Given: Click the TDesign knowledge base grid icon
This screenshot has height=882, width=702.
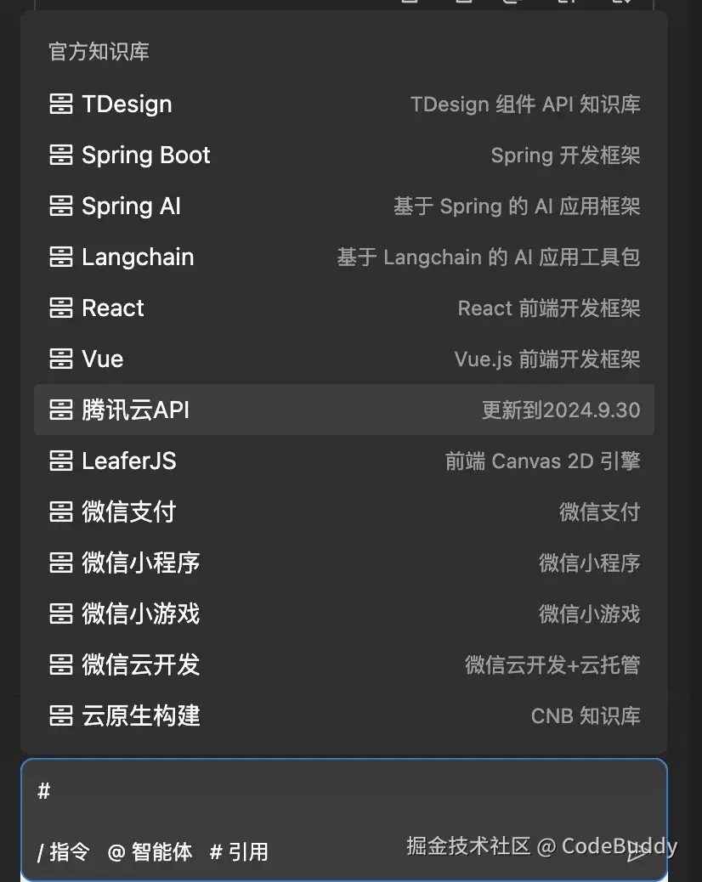Looking at the screenshot, I should [61, 104].
